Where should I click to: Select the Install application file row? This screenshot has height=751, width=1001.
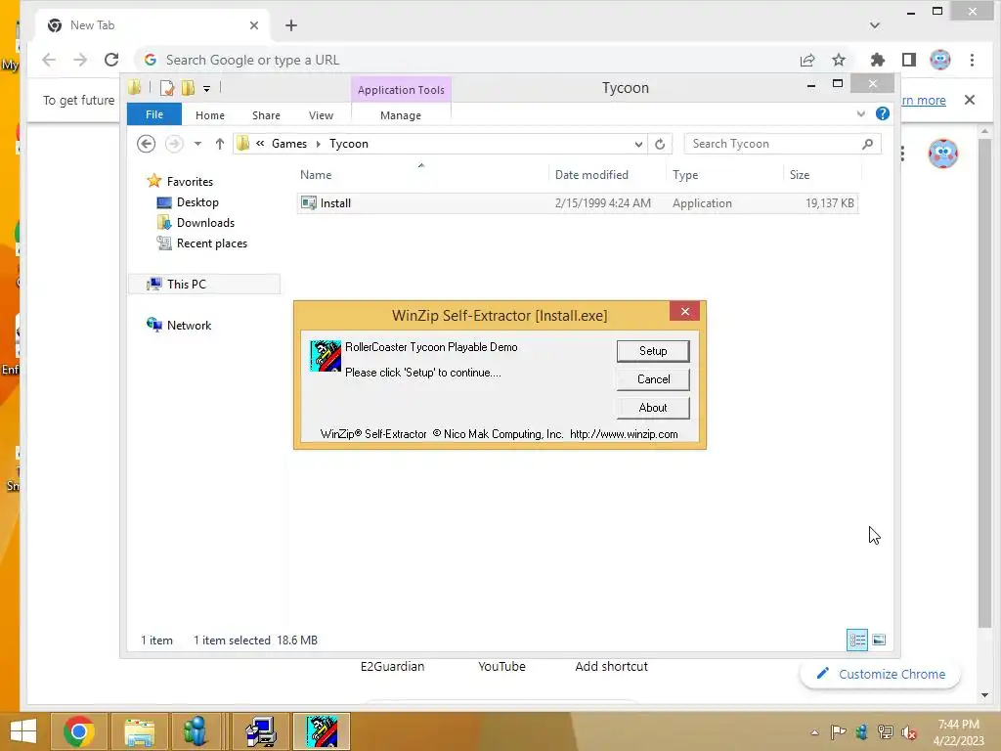pyautogui.click(x=577, y=203)
